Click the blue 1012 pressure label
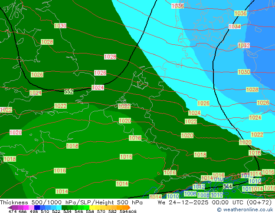The width and height of the screenshot is (275, 213). tap(199, 186)
